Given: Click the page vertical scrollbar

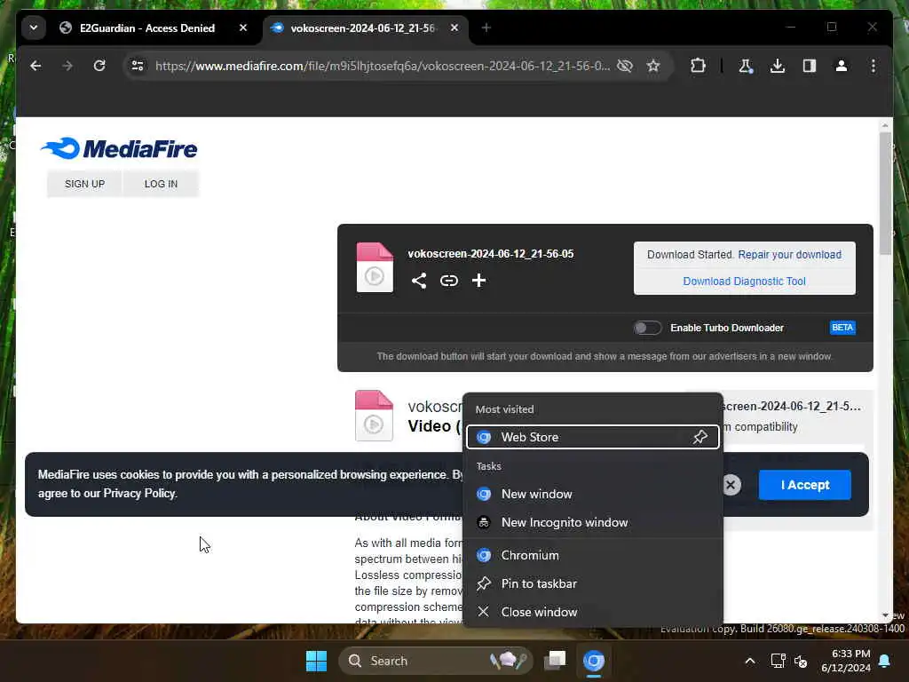Looking at the screenshot, I should pos(885,194).
